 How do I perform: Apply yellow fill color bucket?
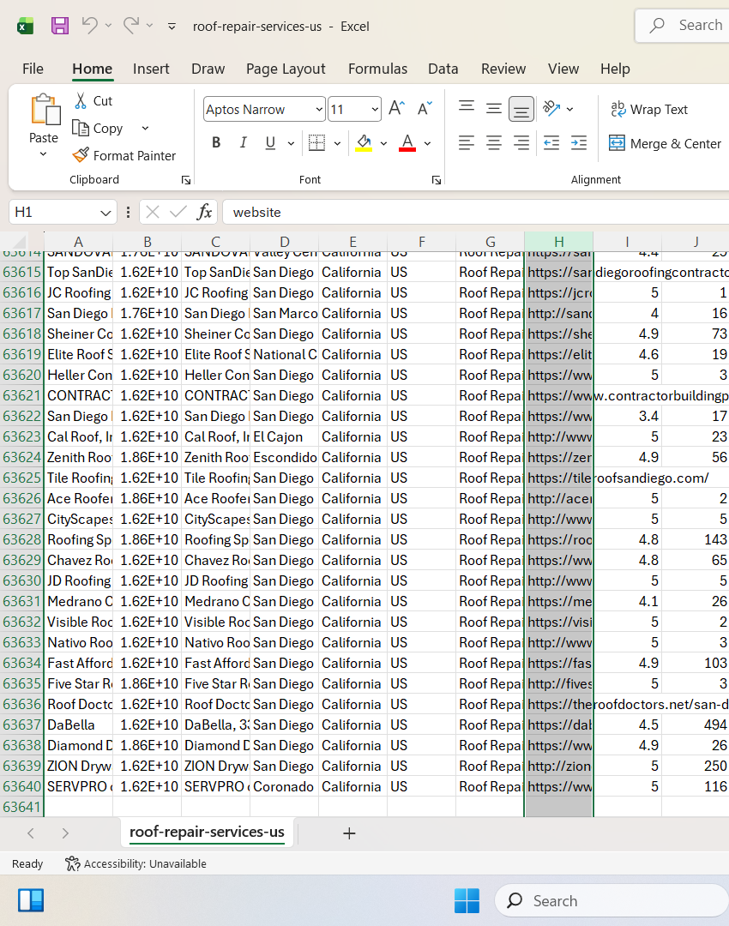[364, 142]
